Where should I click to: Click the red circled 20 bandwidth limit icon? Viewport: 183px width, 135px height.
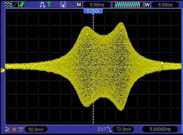coord(14,129)
